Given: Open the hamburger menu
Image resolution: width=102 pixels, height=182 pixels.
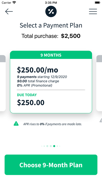Looking at the screenshot, I should [93, 12].
